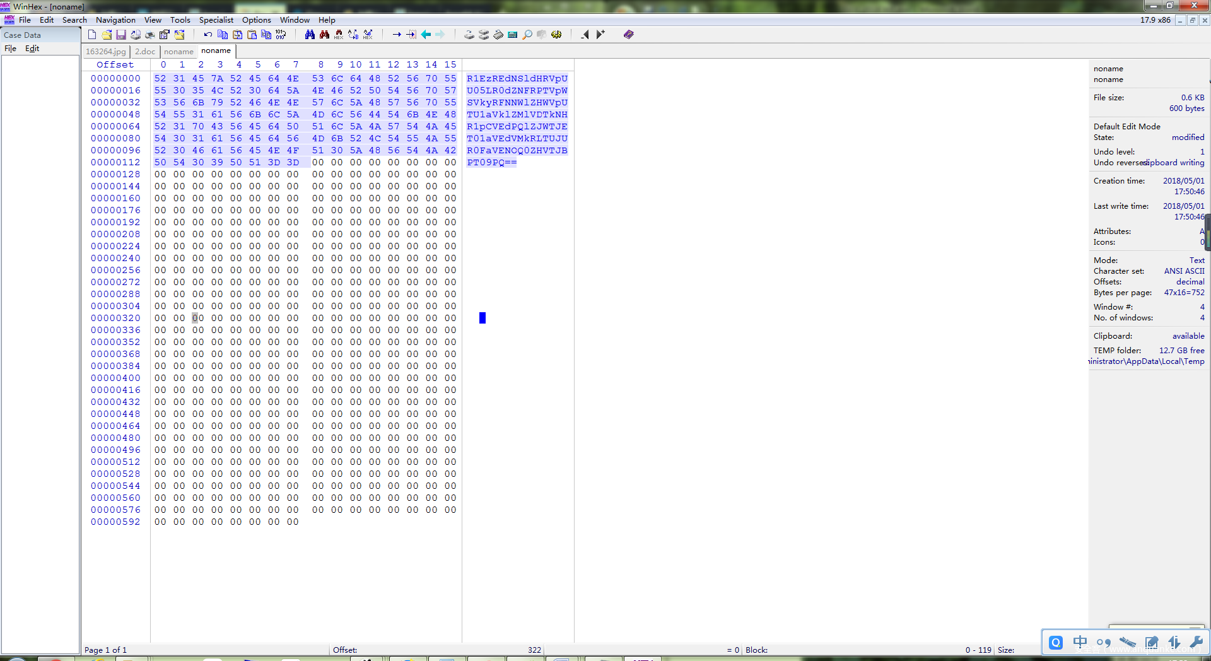Click the magnifying glass analysis icon

coord(527,35)
